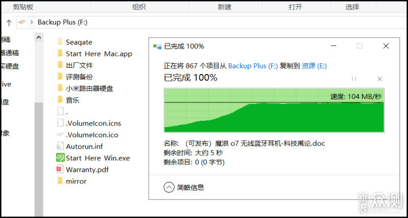408x218 pixels.
Task: Click the green transfer speed graph
Action: [x=274, y=110]
